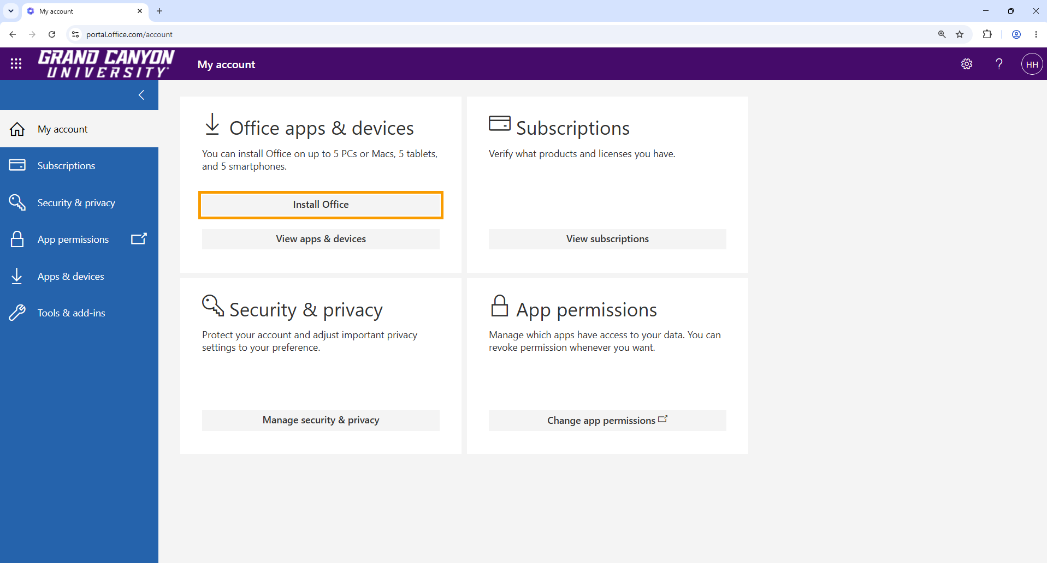Image resolution: width=1047 pixels, height=563 pixels.
Task: Click Manage security & privacy button
Action: click(x=321, y=420)
